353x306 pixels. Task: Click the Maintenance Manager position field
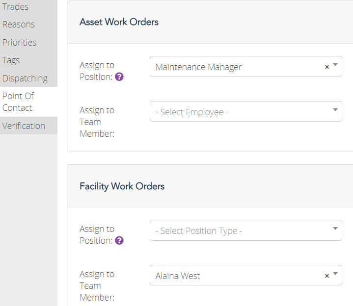tap(246, 66)
